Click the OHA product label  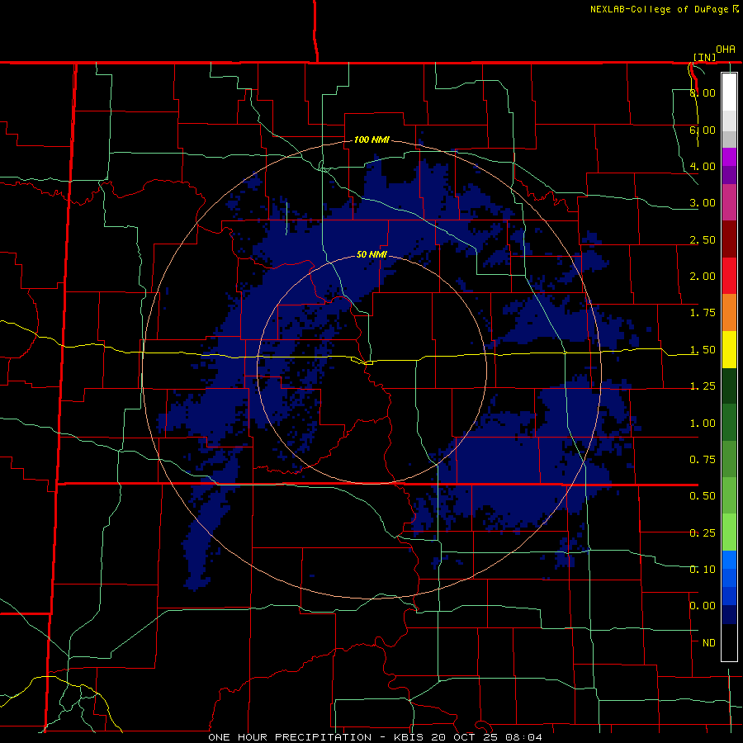tap(726, 50)
